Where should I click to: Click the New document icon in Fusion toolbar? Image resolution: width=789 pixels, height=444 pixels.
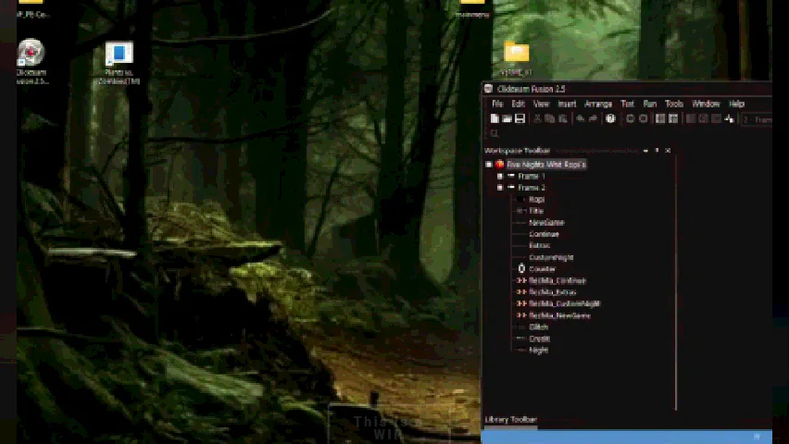pos(495,118)
